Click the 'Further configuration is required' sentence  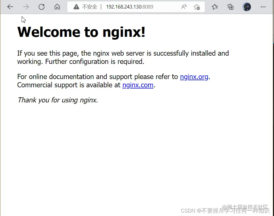94,62
